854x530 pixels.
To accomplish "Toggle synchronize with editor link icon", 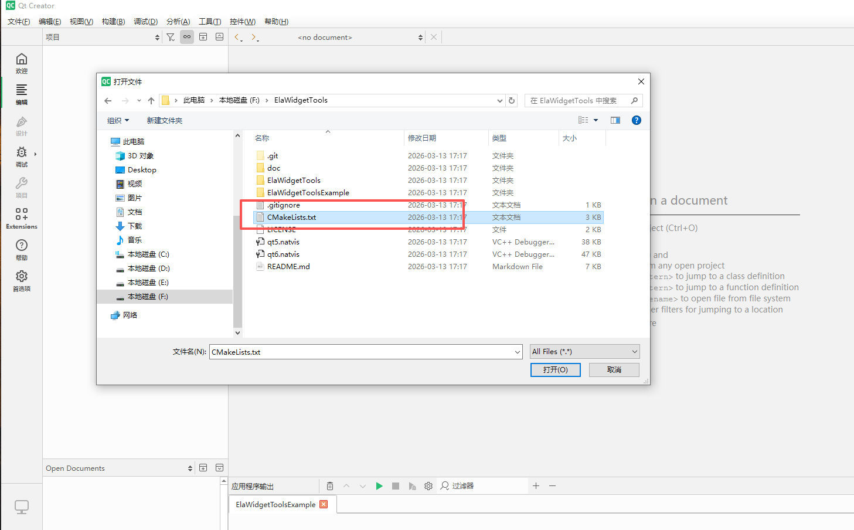I will click(x=187, y=37).
